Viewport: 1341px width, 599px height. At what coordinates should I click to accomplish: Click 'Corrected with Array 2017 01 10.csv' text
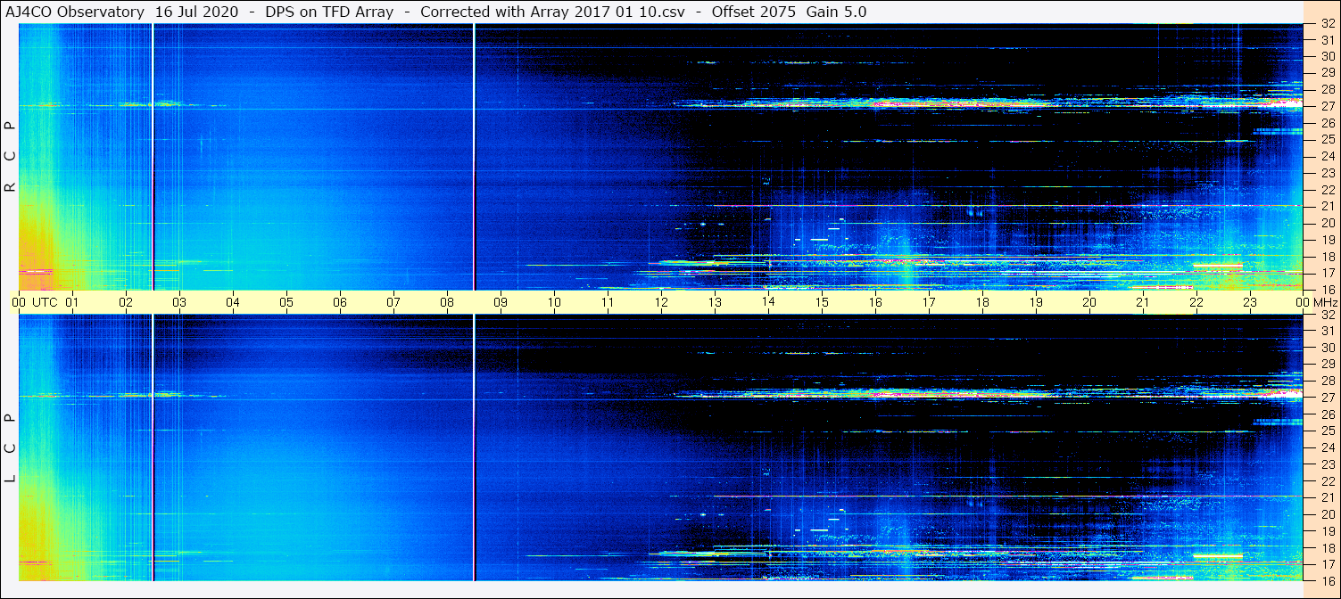(552, 12)
